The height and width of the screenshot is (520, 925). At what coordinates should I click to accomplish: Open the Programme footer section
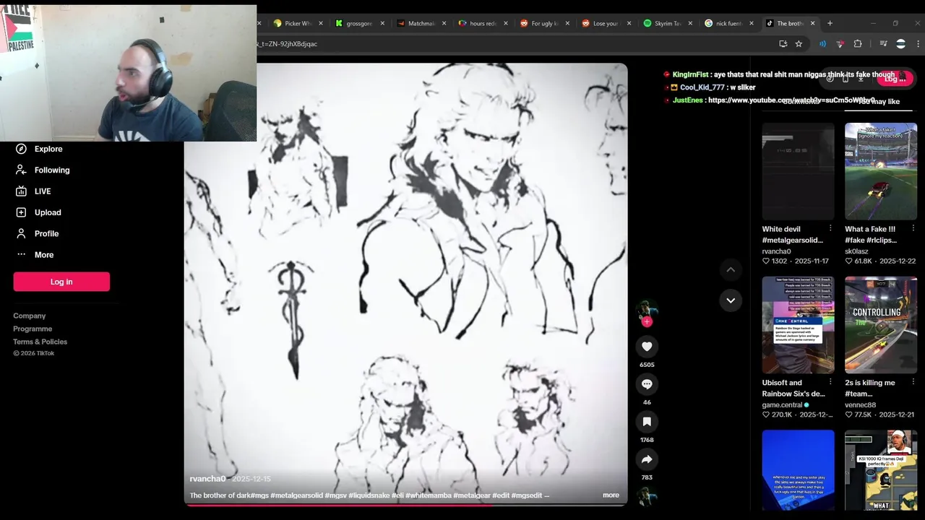pyautogui.click(x=33, y=329)
